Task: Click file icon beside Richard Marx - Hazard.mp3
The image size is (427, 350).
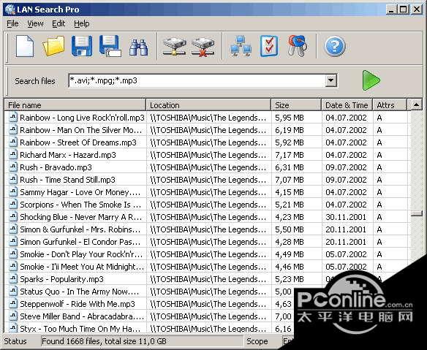Action: 13,155
